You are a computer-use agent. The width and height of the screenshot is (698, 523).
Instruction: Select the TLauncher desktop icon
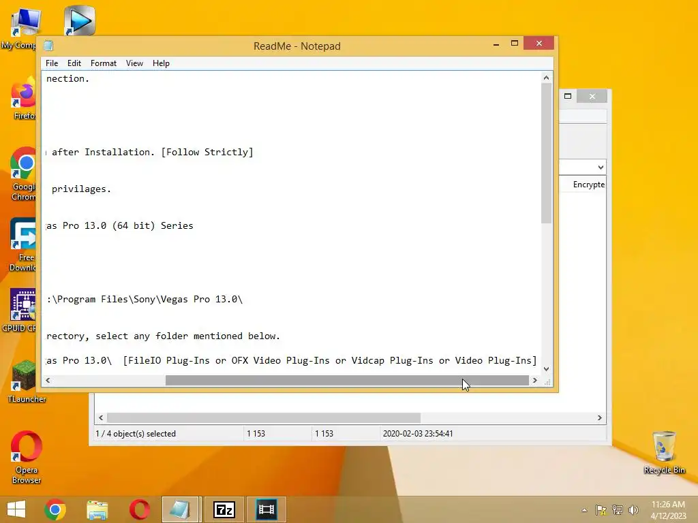(26, 381)
